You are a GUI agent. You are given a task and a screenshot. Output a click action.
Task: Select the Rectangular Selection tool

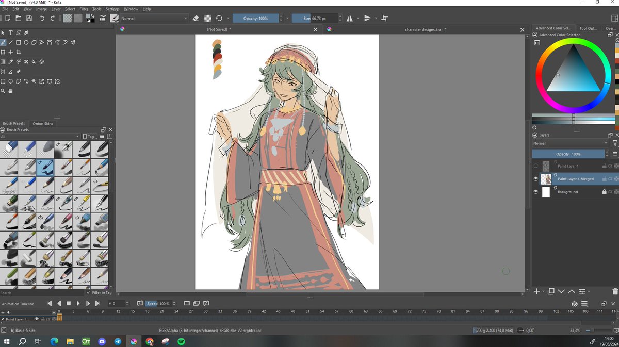[3, 81]
